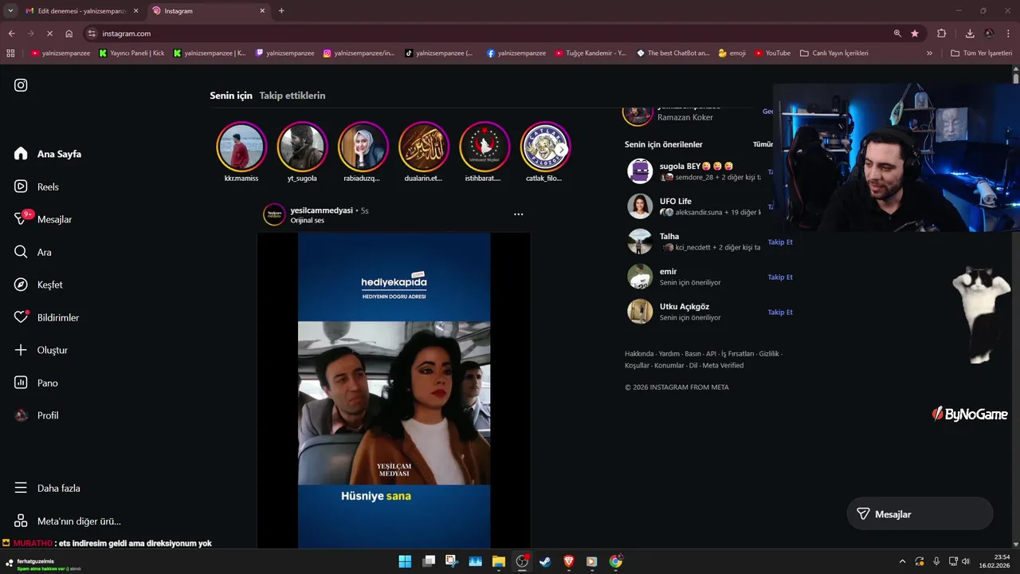This screenshot has width=1020, height=574.
Task: Open yesilcammedyasi profile link on post
Action: coord(321,210)
